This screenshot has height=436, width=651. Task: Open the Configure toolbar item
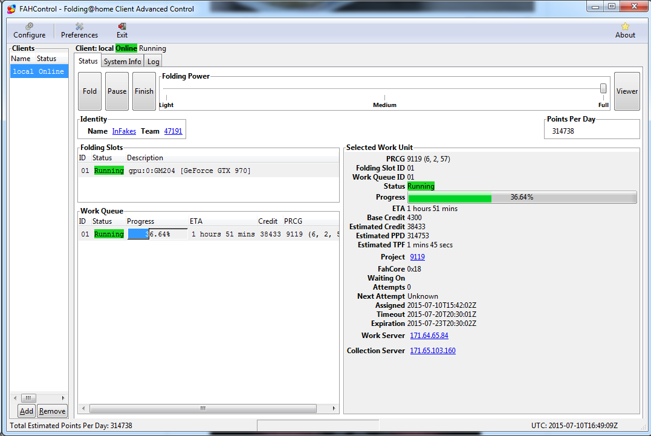[29, 31]
